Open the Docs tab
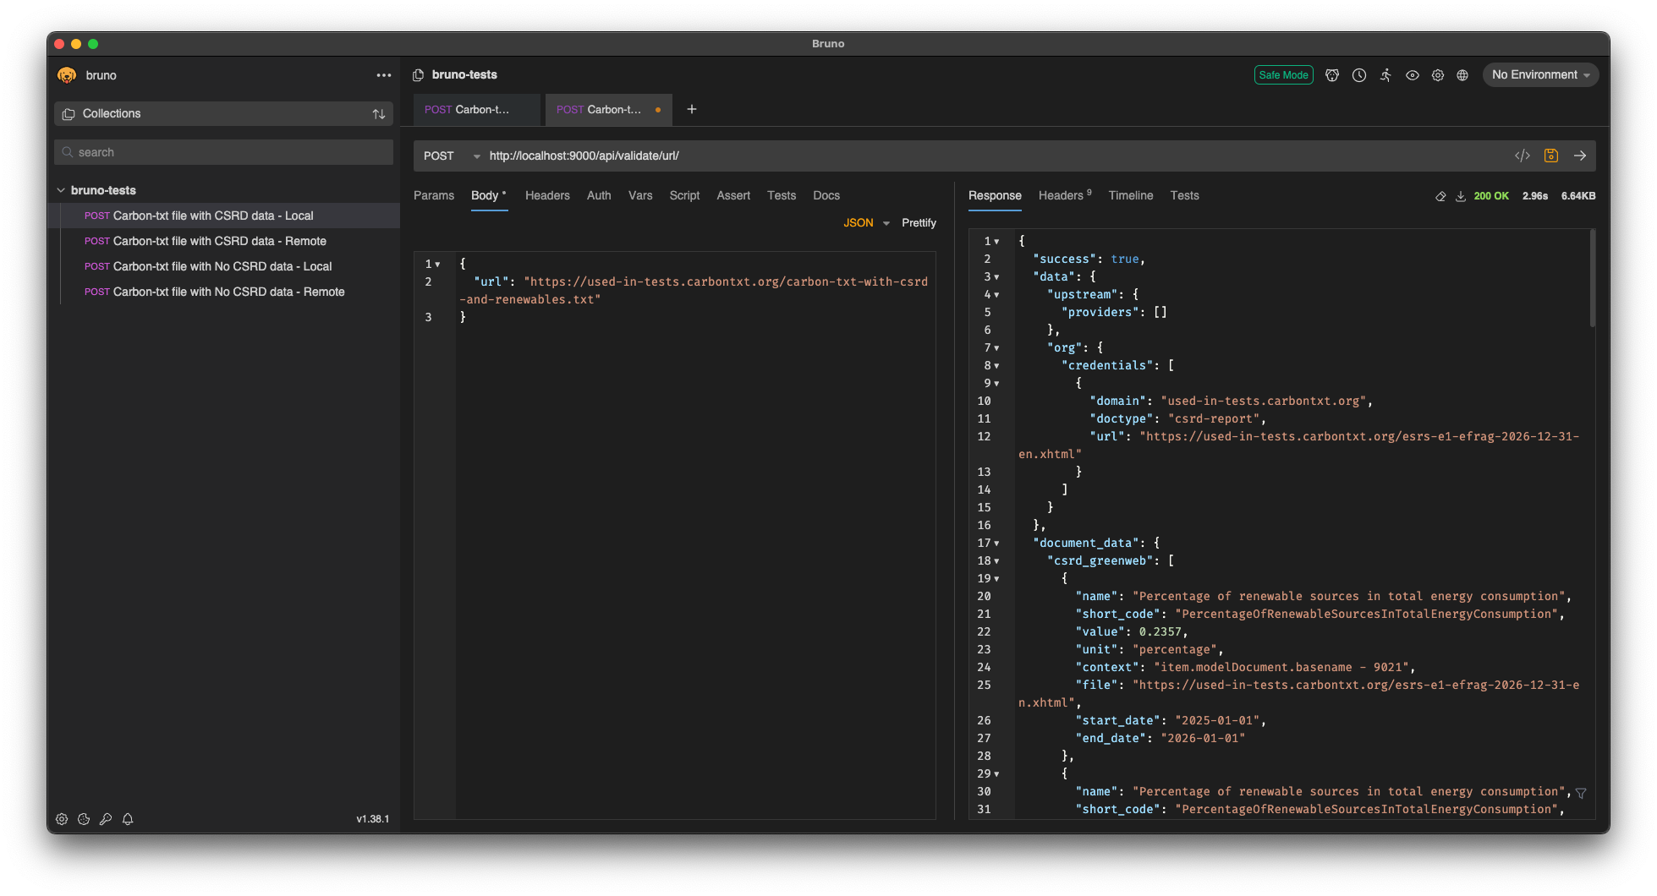The image size is (1657, 896). [826, 196]
